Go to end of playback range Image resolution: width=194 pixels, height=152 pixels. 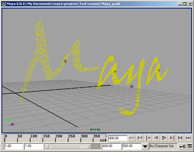(x=188, y=138)
